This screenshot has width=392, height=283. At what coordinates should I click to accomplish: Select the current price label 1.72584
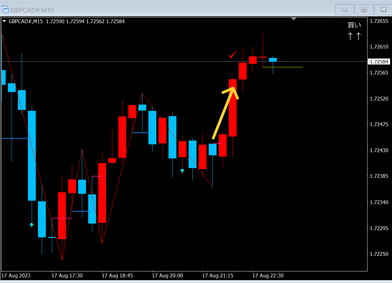(378, 62)
